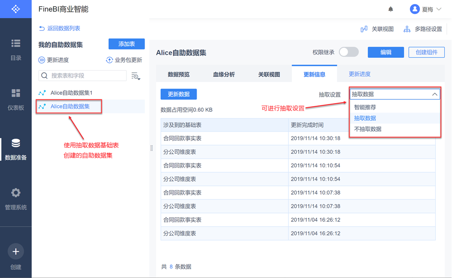Click 分公司维度表 row dated 10:07:38
Screen dimensions: 452x278
[x=298, y=206]
